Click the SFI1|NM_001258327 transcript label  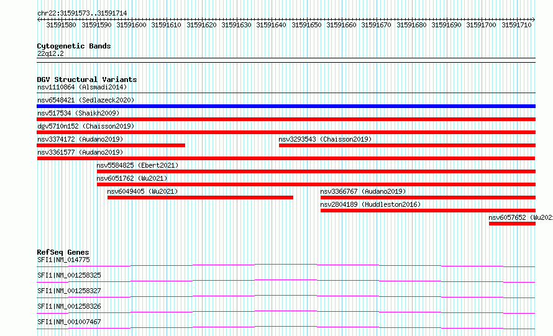pyautogui.click(x=69, y=291)
